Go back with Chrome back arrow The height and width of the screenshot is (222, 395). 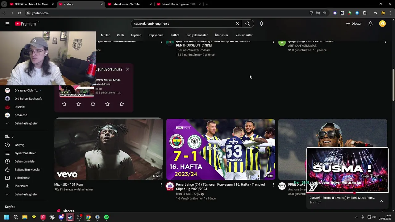(x=4, y=13)
